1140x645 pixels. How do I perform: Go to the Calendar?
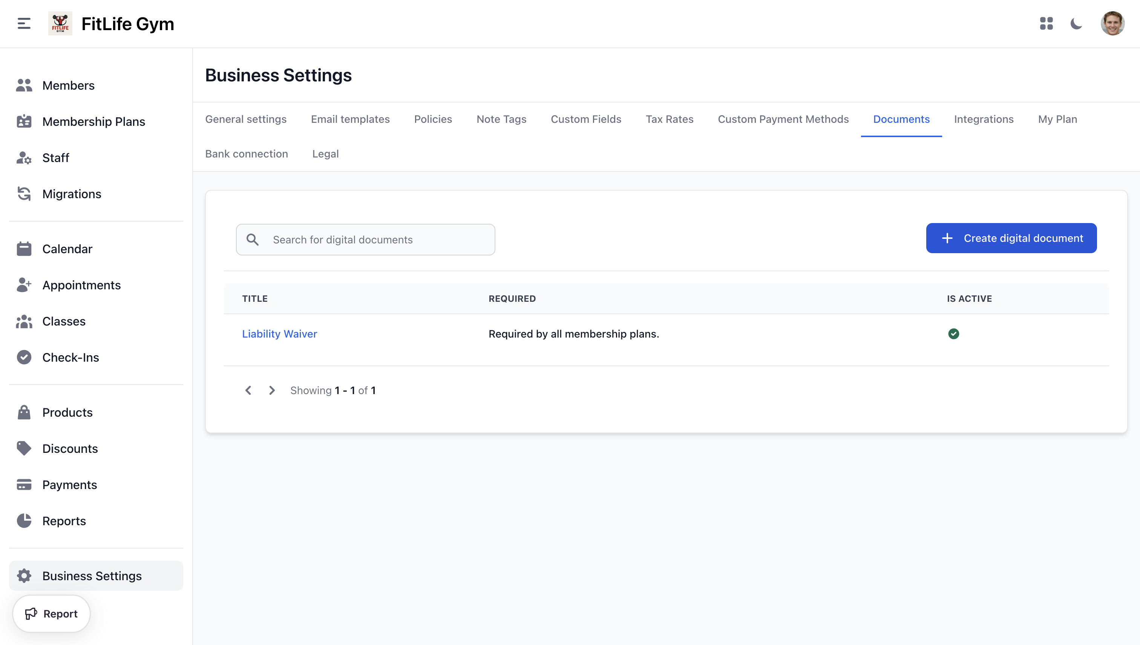coord(67,249)
